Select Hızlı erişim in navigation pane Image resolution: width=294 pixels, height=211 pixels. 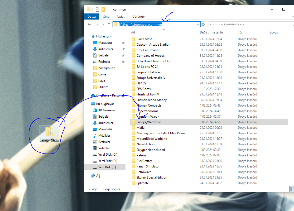click(102, 36)
